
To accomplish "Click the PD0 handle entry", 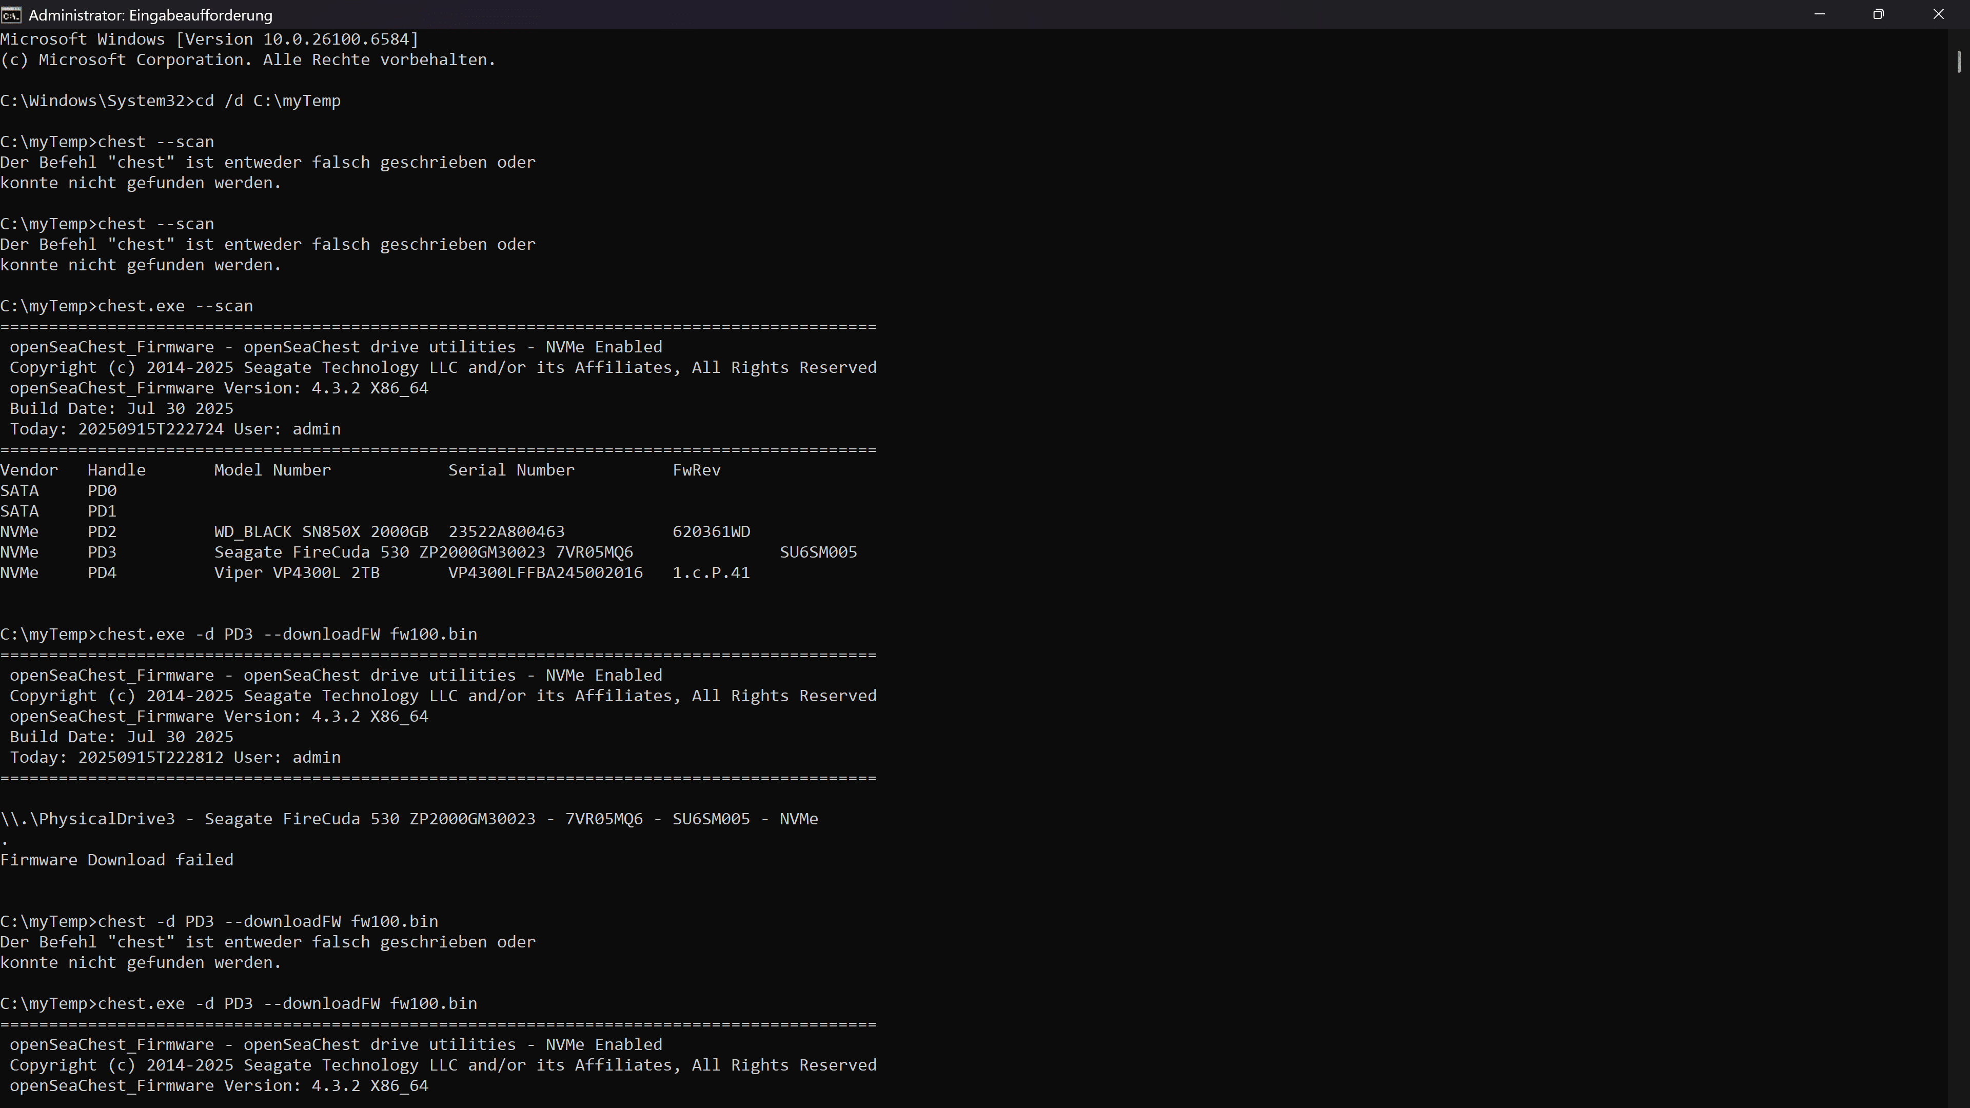I will tap(102, 491).
